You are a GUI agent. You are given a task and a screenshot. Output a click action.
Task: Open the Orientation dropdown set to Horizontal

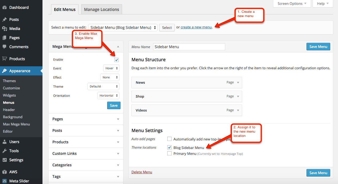[108, 95]
